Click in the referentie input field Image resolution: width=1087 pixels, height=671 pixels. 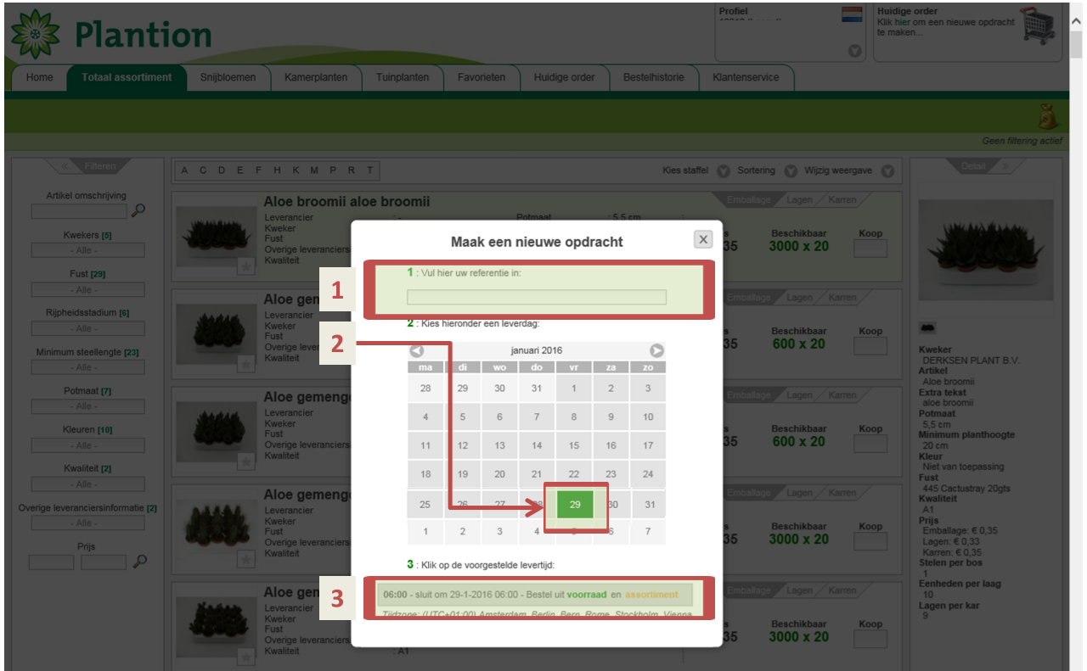(537, 297)
